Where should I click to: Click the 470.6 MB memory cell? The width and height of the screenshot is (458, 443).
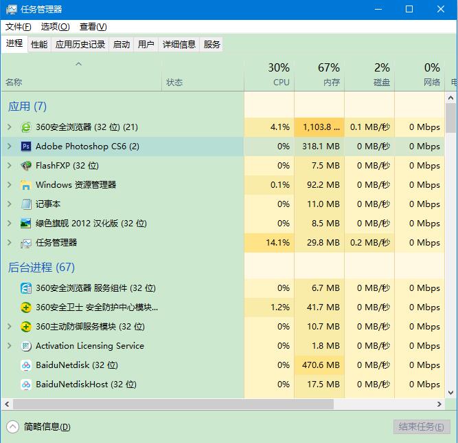319,365
